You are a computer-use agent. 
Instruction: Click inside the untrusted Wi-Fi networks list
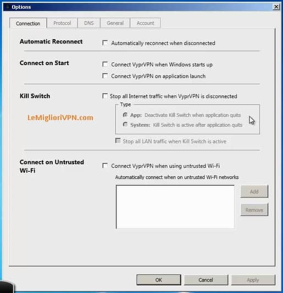pyautogui.click(x=175, y=207)
